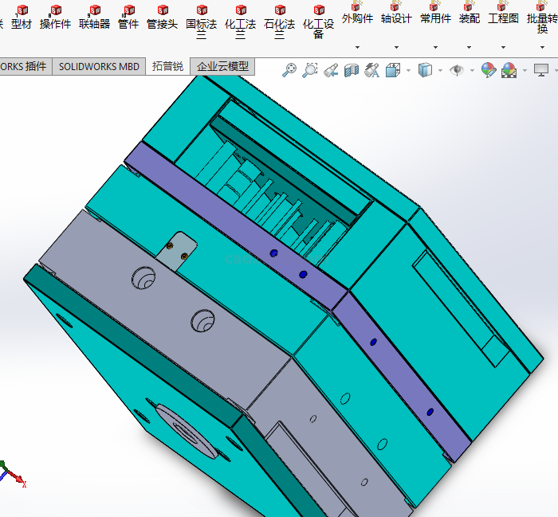Expand the Hide/Show Items dropdown arrow

coord(472,70)
